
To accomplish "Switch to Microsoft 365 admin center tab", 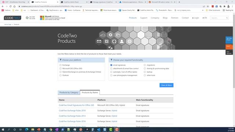I will pos(162,2).
